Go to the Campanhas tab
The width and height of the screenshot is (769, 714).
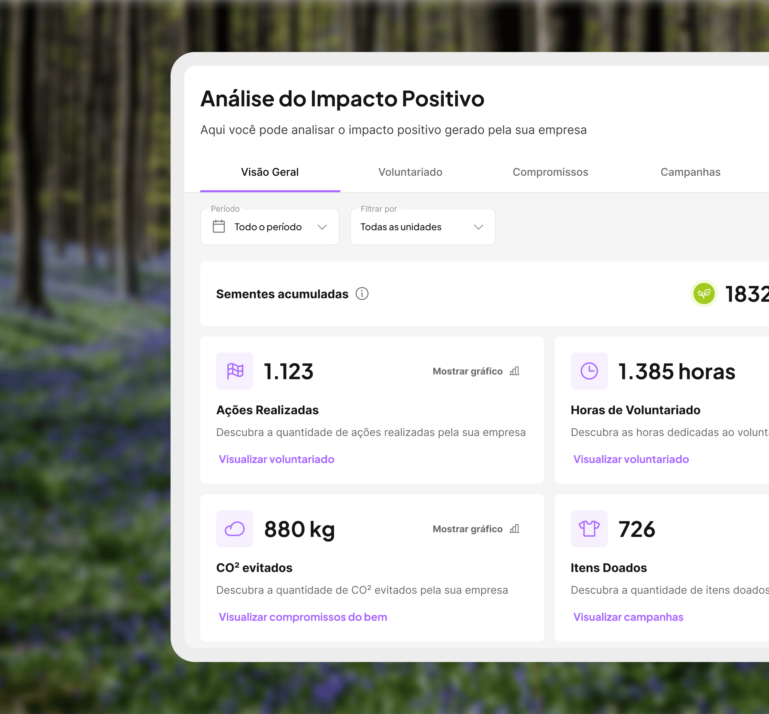pos(690,172)
